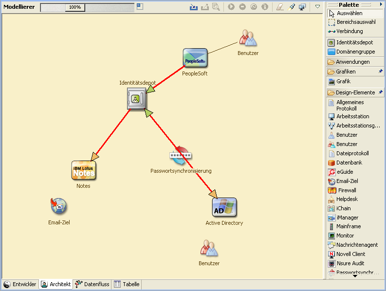This screenshot has width=386, height=291.
Task: Choose the Auswählen tool in palette
Action: pos(355,13)
